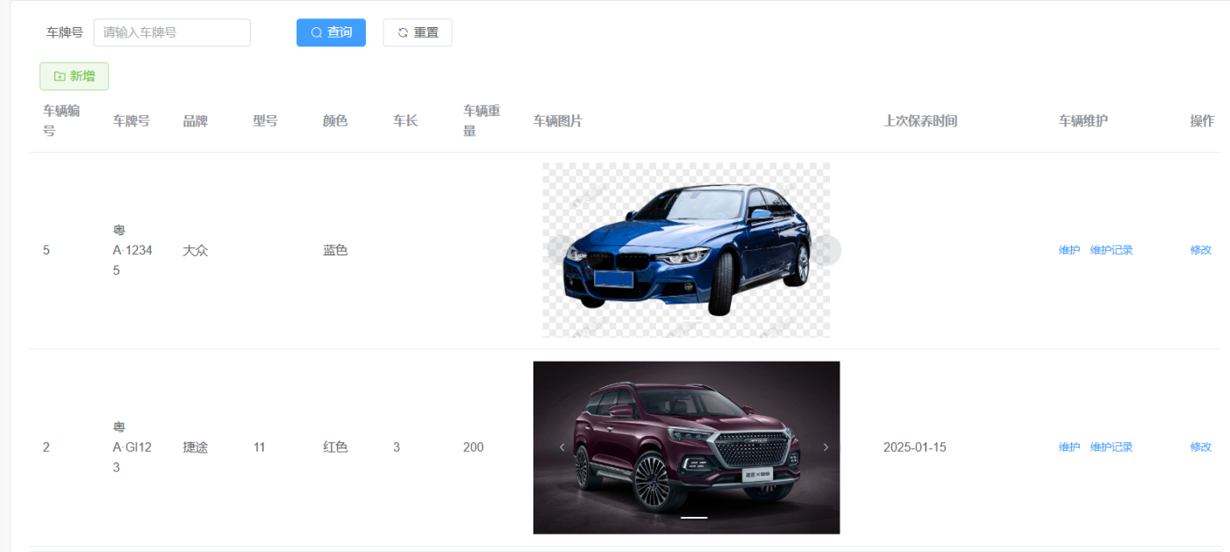The height and width of the screenshot is (552, 1230).
Task: Open 维护记录 for vehicle 5
Action: coord(1112,250)
